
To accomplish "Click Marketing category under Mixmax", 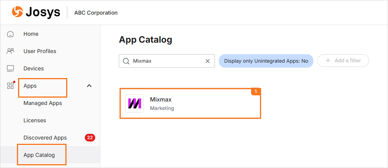I will point(162,108).
